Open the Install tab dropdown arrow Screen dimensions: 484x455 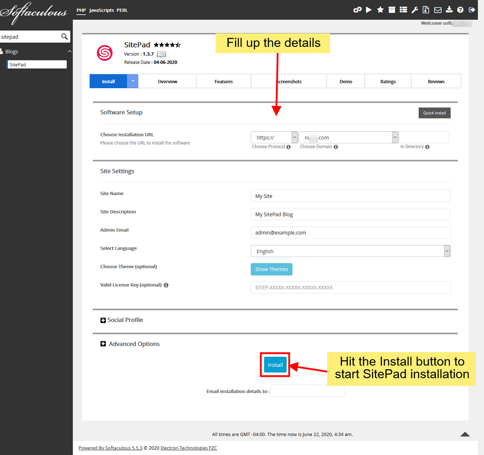coord(133,81)
